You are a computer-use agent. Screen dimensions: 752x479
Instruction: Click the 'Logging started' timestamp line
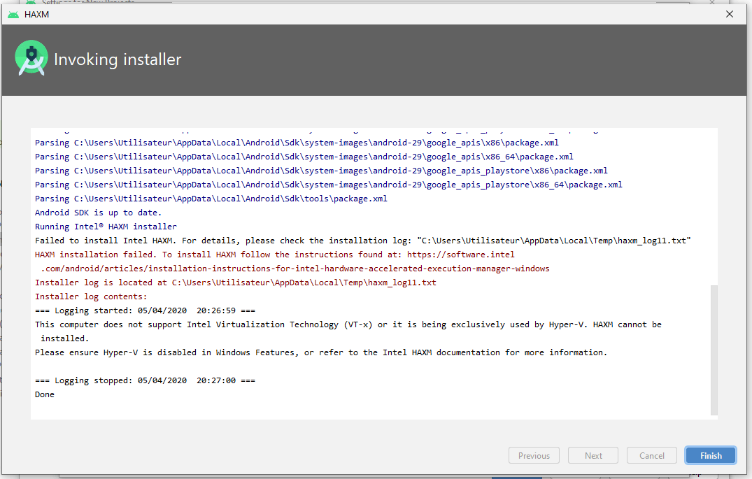pos(145,310)
